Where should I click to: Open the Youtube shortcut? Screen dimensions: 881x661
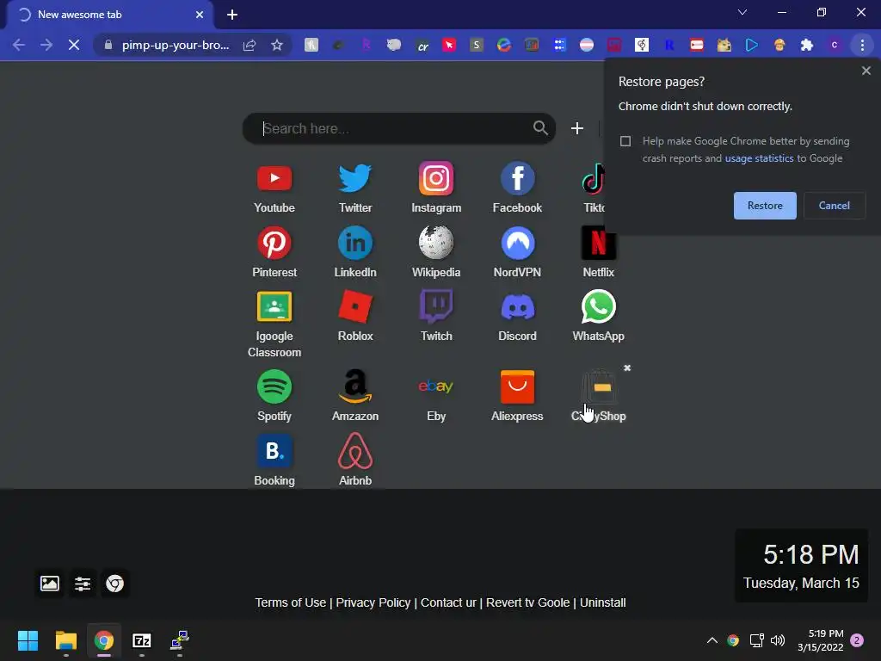click(274, 188)
